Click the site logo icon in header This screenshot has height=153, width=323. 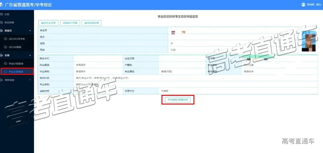coord(2,5)
